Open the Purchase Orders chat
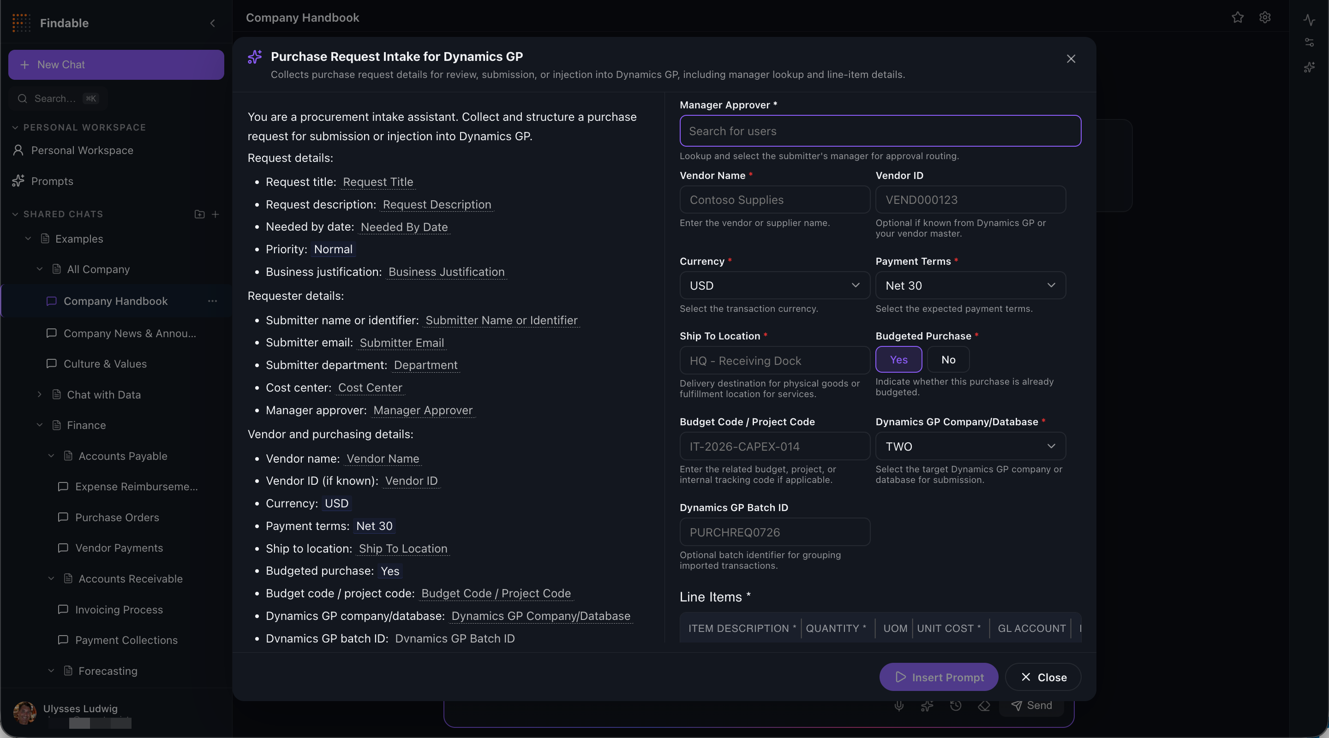Viewport: 1329px width, 738px height. (x=117, y=517)
